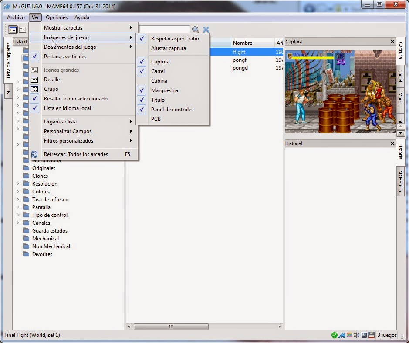Click the Refrescar refresh arrows icon
The image size is (409, 343).
click(x=34, y=154)
